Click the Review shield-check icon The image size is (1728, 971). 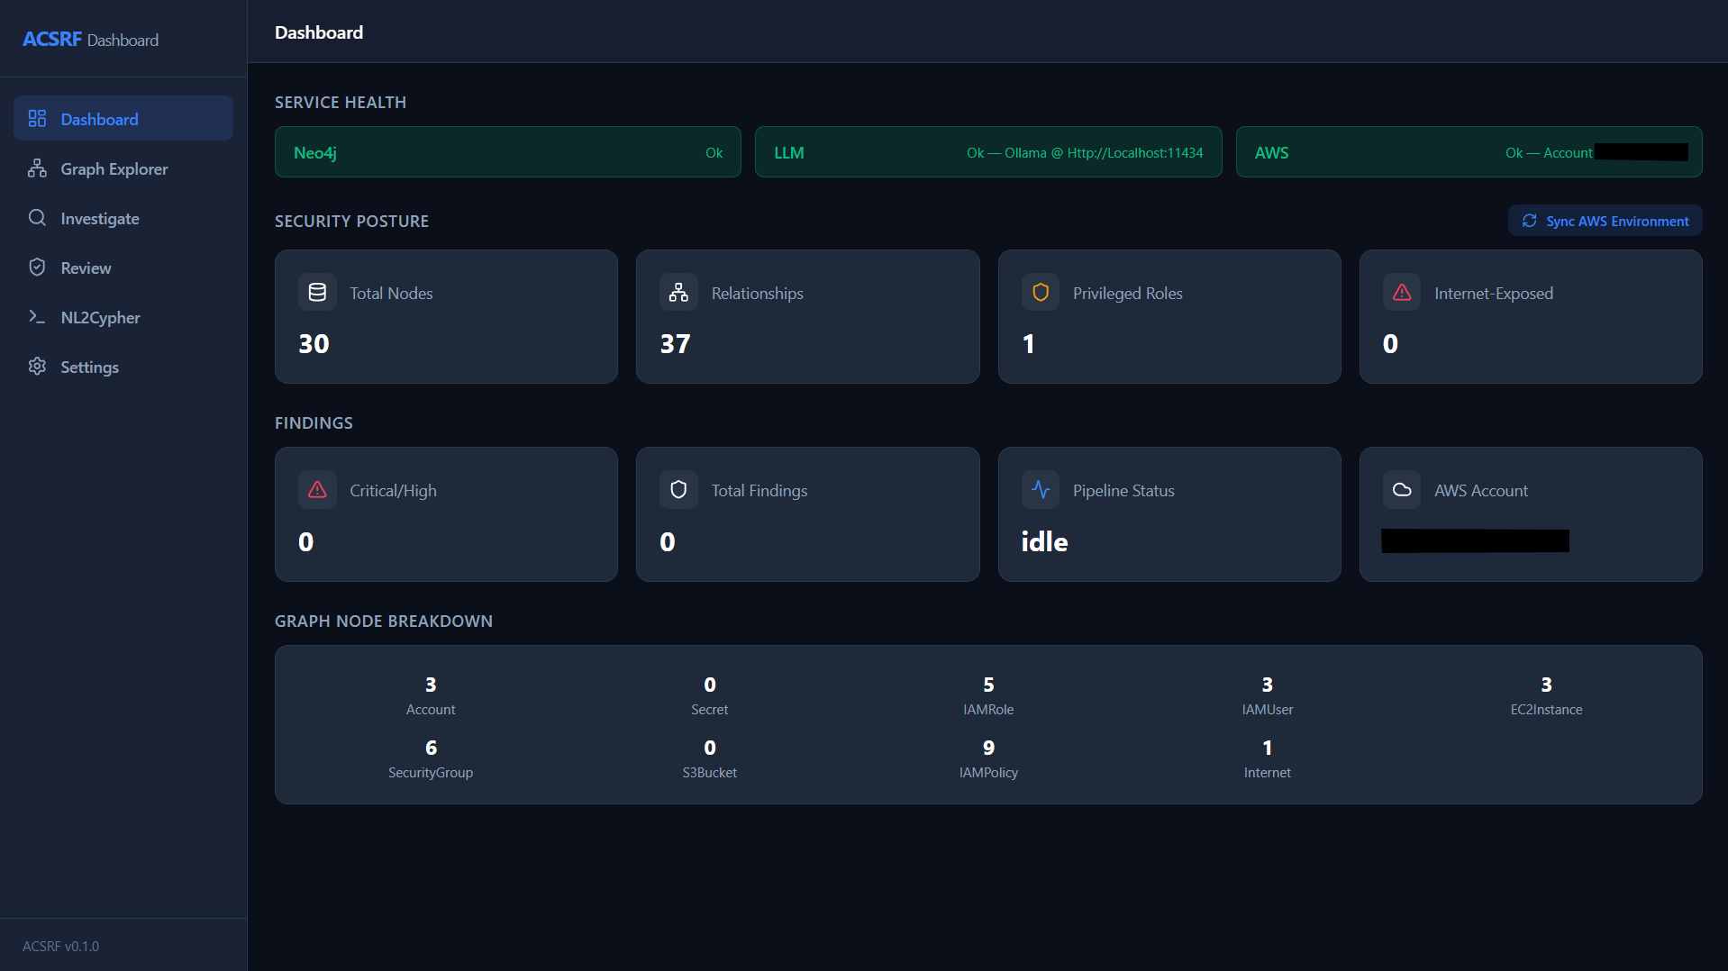coord(37,268)
